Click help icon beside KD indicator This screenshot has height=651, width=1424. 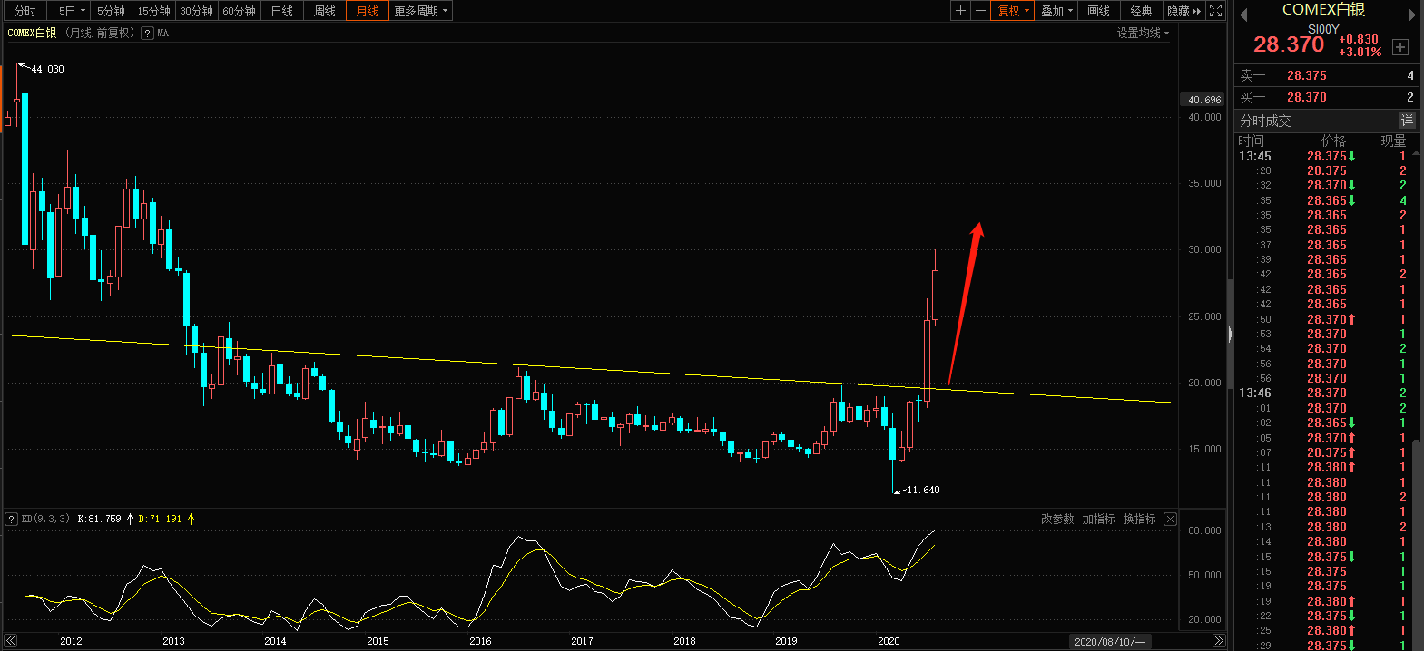point(11,519)
